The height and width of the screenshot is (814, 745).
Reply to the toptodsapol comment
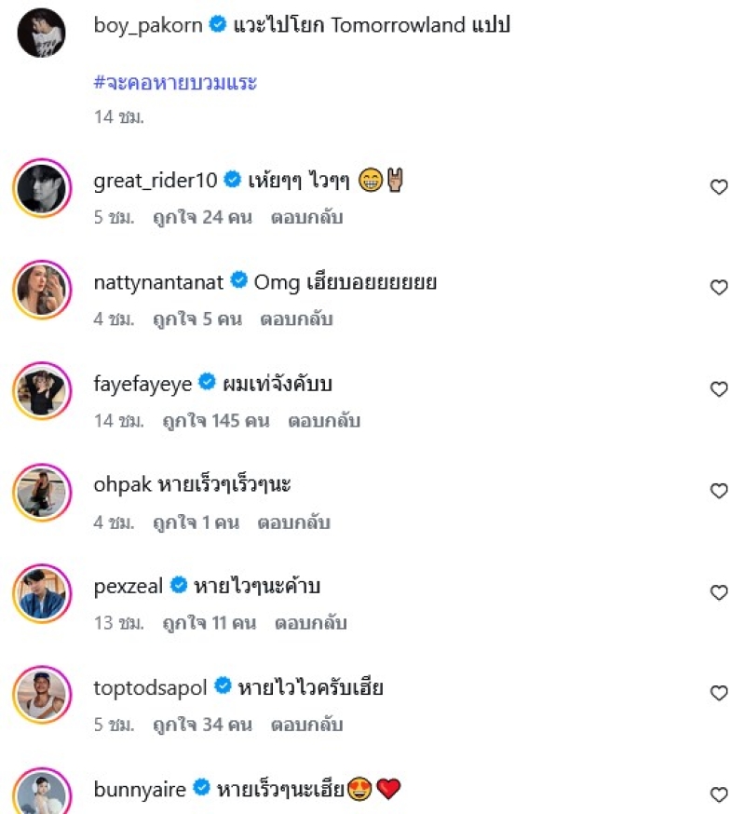pyautogui.click(x=306, y=725)
